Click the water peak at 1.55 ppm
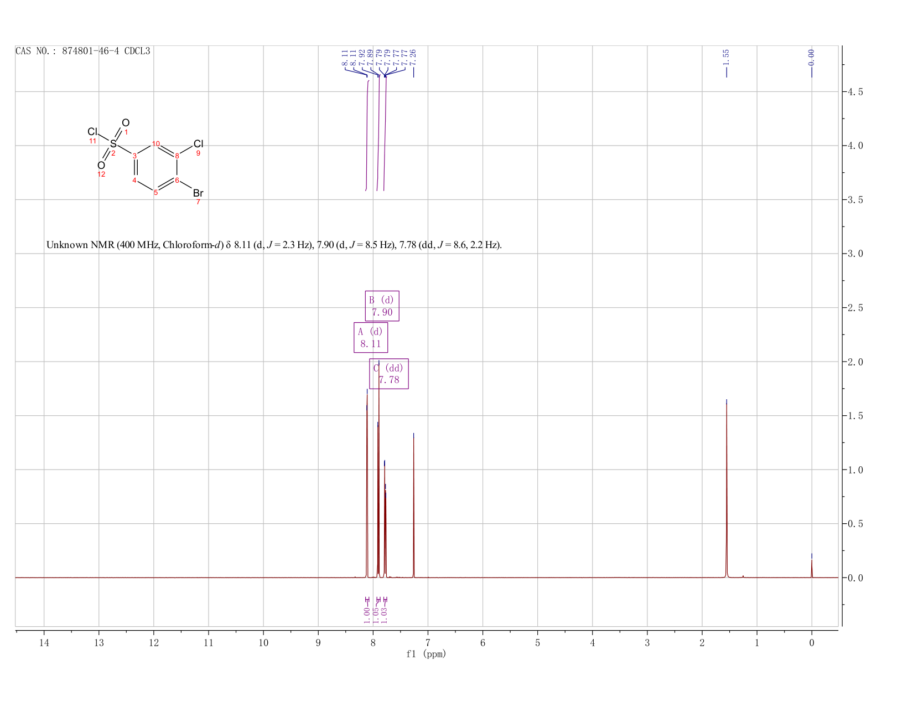Viewport: 913px width, 706px height. click(727, 490)
